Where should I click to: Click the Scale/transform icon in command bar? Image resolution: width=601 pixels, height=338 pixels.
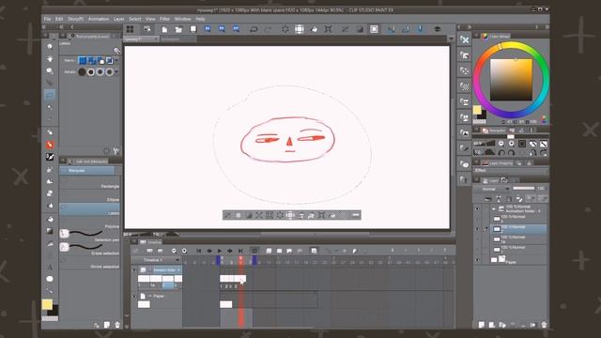point(329,29)
